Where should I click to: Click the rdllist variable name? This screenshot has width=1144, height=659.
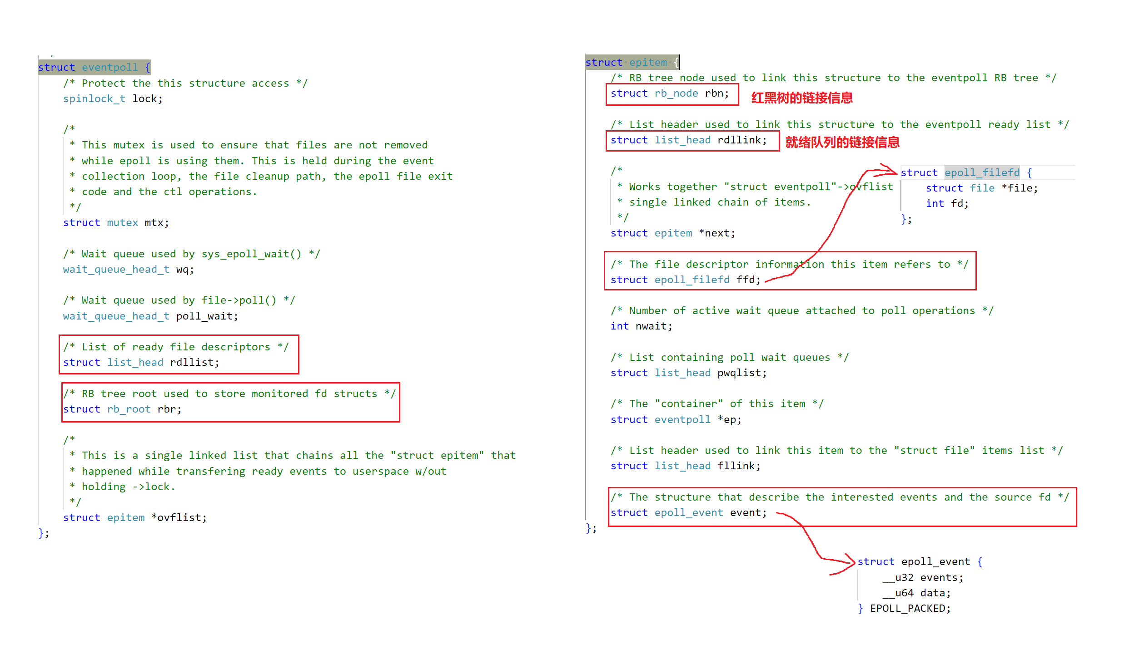pos(192,362)
